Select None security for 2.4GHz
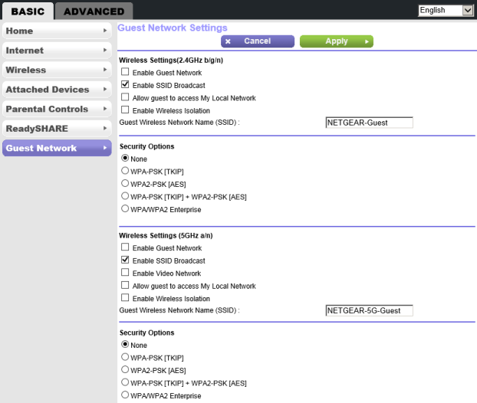Viewport: 477px width, 403px height. coord(125,158)
